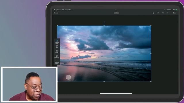The width and height of the screenshot is (184, 103).
Task: Click the battery status icon
Action: (x=177, y=10)
